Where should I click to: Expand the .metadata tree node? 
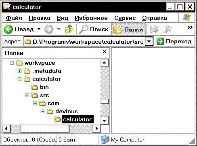(19, 71)
